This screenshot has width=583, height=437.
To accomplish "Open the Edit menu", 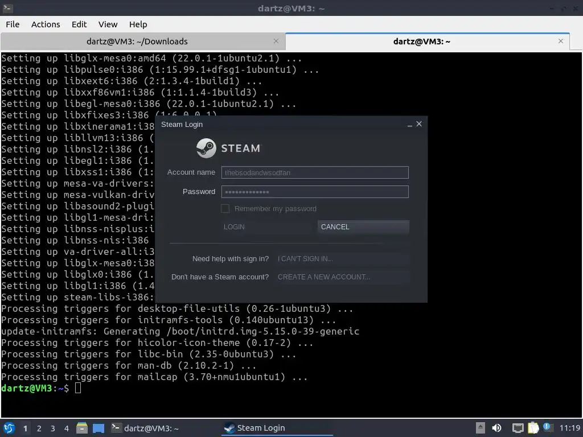I will pyautogui.click(x=79, y=24).
